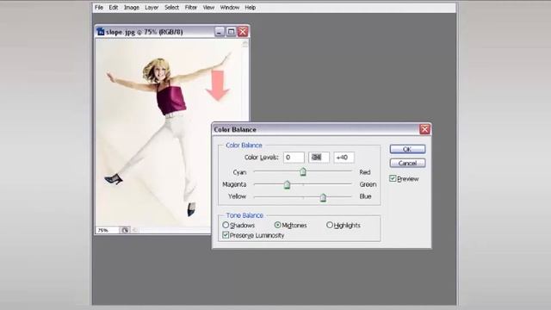Screen dimensions: 551x310
Task: Minimize the slope.jpg window
Action: pos(220,32)
